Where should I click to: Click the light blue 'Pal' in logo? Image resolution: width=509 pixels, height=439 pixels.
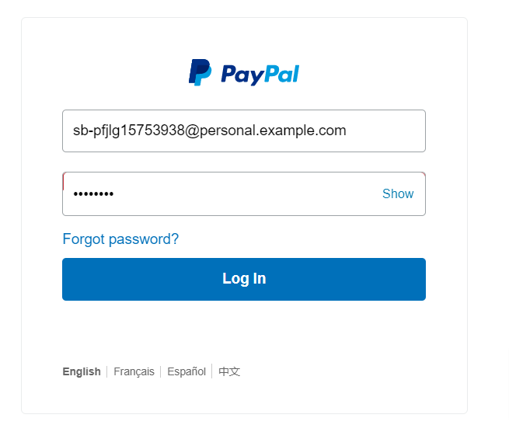(282, 74)
